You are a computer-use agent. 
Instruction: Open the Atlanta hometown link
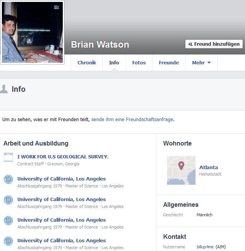[x=208, y=168]
